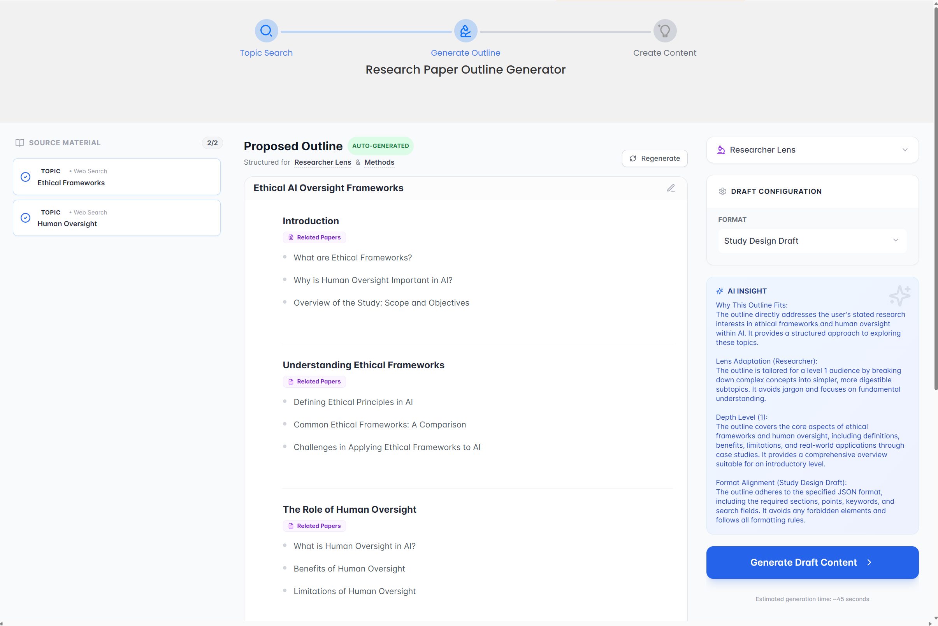Click the Generate Draft Content button
This screenshot has height=626, width=938.
click(812, 562)
